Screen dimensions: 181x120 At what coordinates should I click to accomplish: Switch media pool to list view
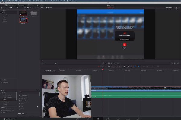[x=30, y=8]
